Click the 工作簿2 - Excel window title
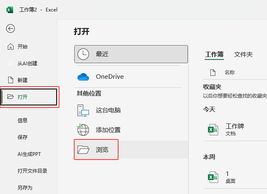Image resolution: width=267 pixels, height=194 pixels. click(x=38, y=10)
